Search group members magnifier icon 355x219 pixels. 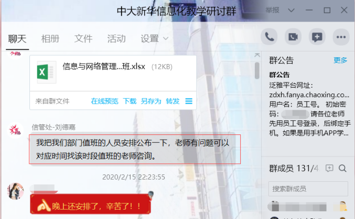coord(342,168)
